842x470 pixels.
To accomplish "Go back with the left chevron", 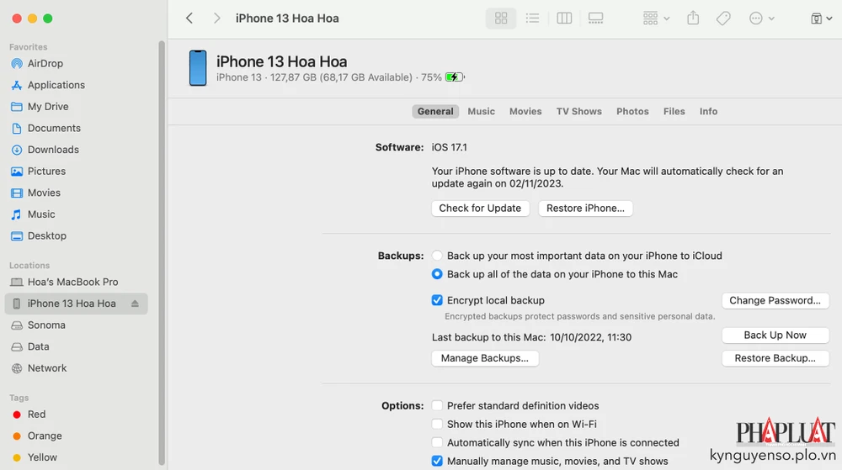I will point(189,18).
